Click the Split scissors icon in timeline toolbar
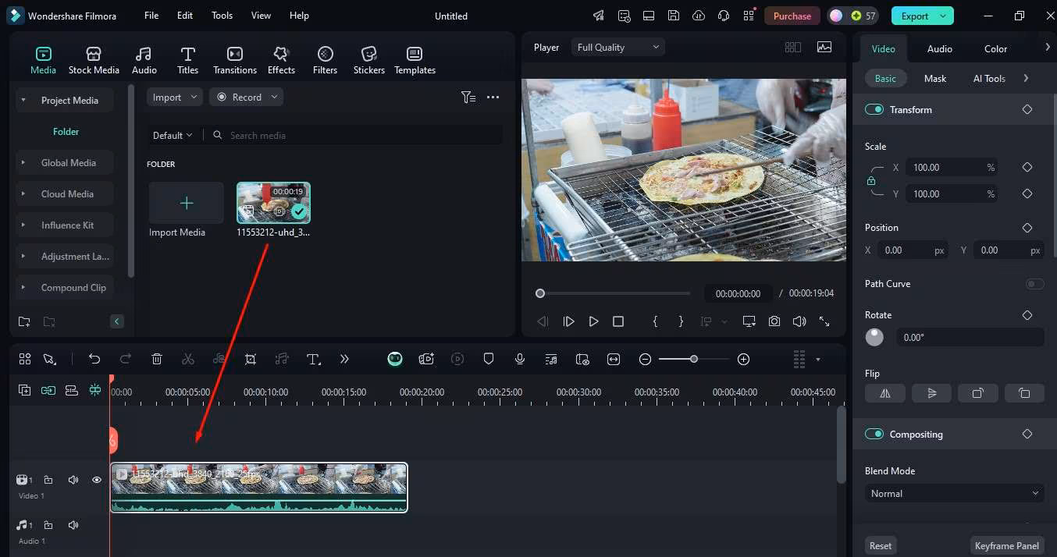 point(187,359)
